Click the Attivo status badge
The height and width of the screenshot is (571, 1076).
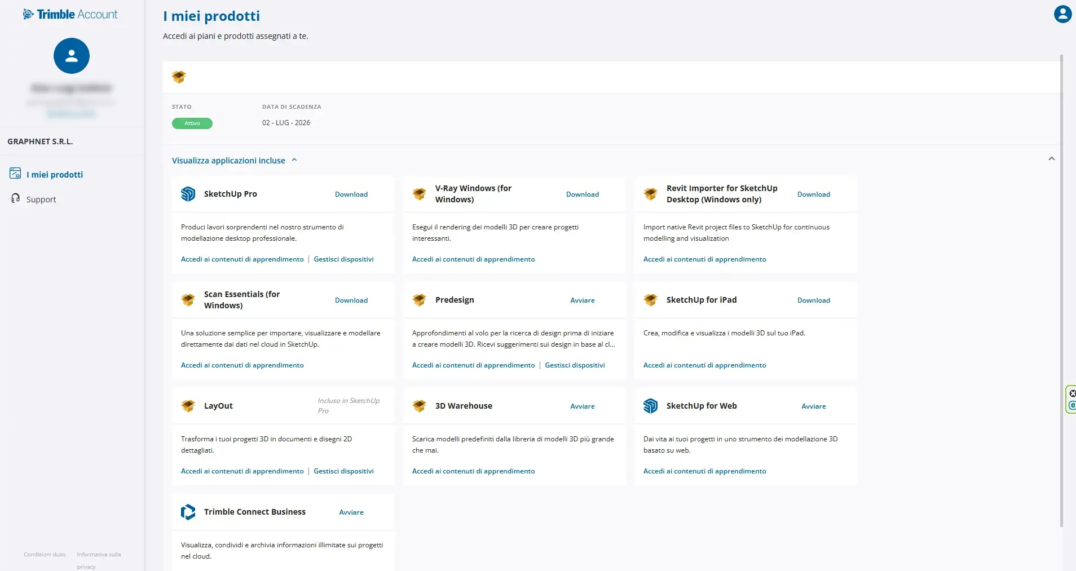(x=192, y=123)
